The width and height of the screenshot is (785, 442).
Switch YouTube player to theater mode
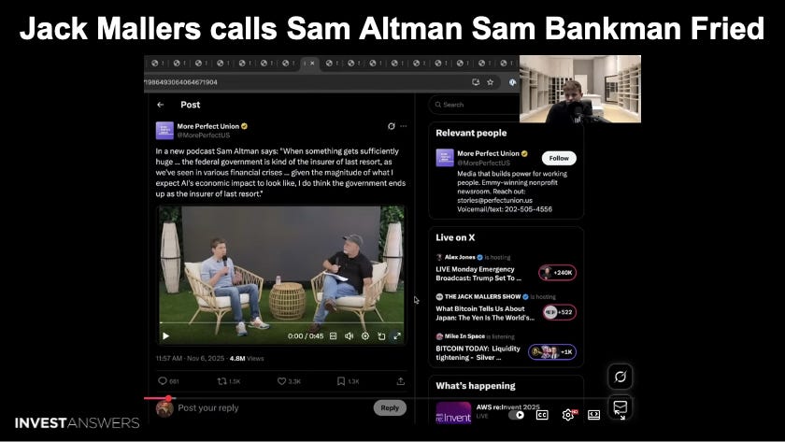(593, 415)
